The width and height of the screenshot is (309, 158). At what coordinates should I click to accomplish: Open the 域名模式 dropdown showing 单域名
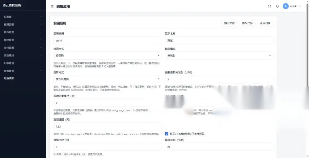click(x=219, y=56)
